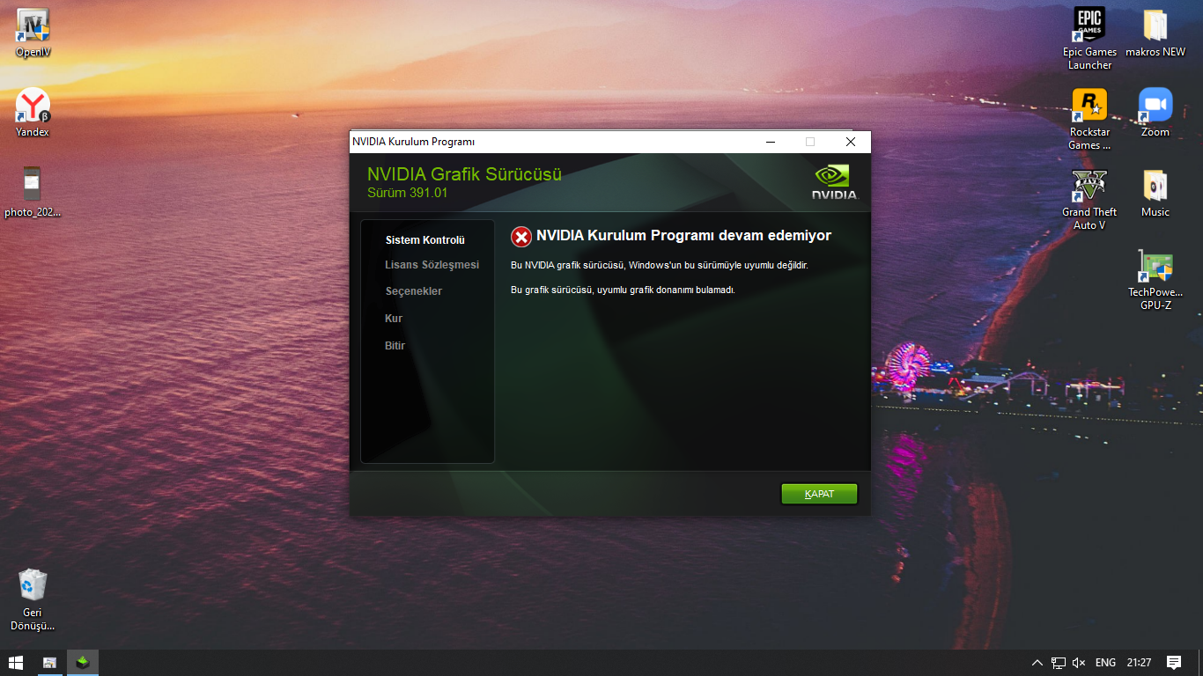Switch input language via ENG indicator

(1105, 663)
